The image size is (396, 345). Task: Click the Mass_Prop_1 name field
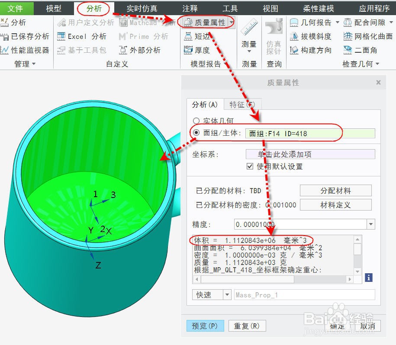click(305, 295)
